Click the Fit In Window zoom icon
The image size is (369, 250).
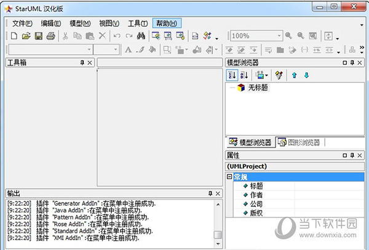[313, 36]
